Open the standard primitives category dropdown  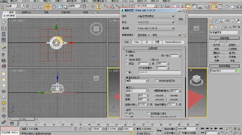coord(224,32)
